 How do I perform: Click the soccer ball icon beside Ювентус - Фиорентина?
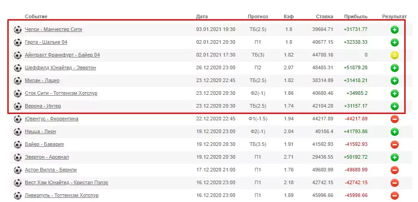18,119
